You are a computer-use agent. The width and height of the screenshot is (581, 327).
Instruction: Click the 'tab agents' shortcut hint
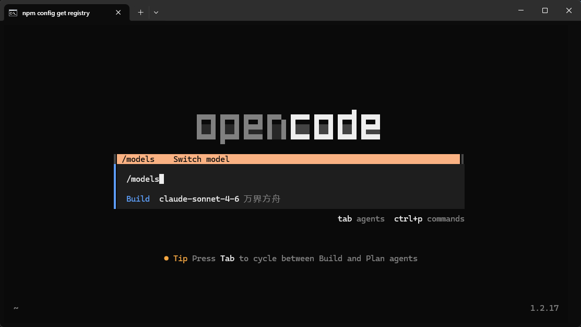(361, 219)
